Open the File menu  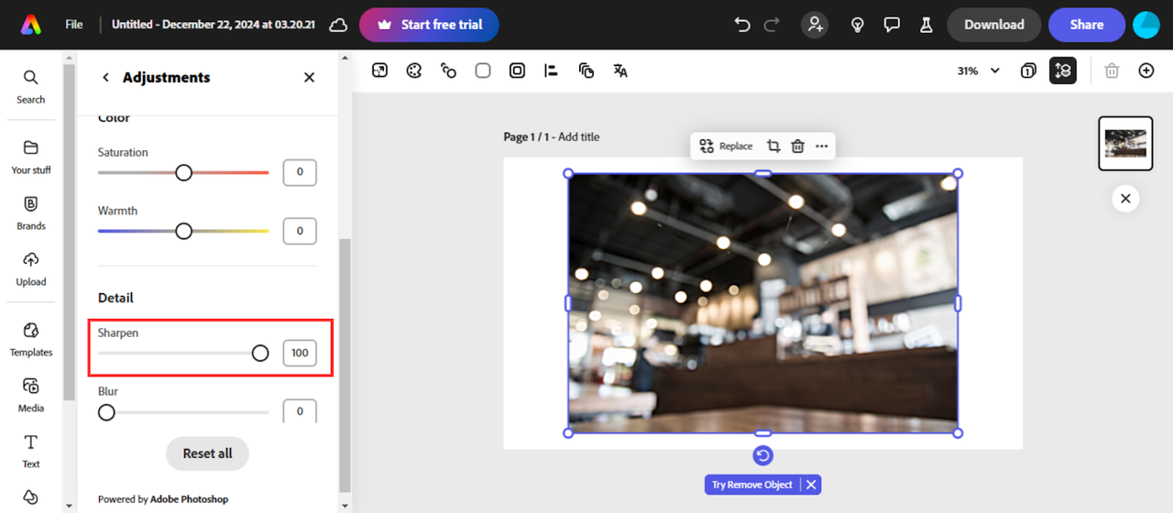coord(74,25)
